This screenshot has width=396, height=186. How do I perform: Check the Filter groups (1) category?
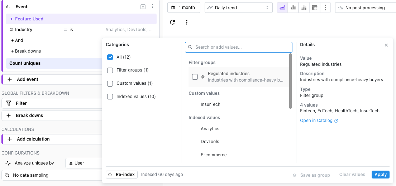pyautogui.click(x=110, y=70)
